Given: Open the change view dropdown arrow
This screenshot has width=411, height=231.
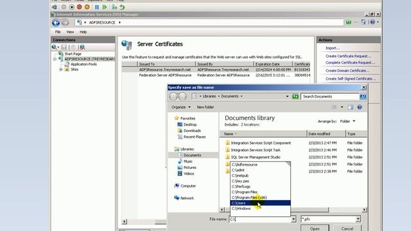Looking at the screenshot, I should 342,107.
